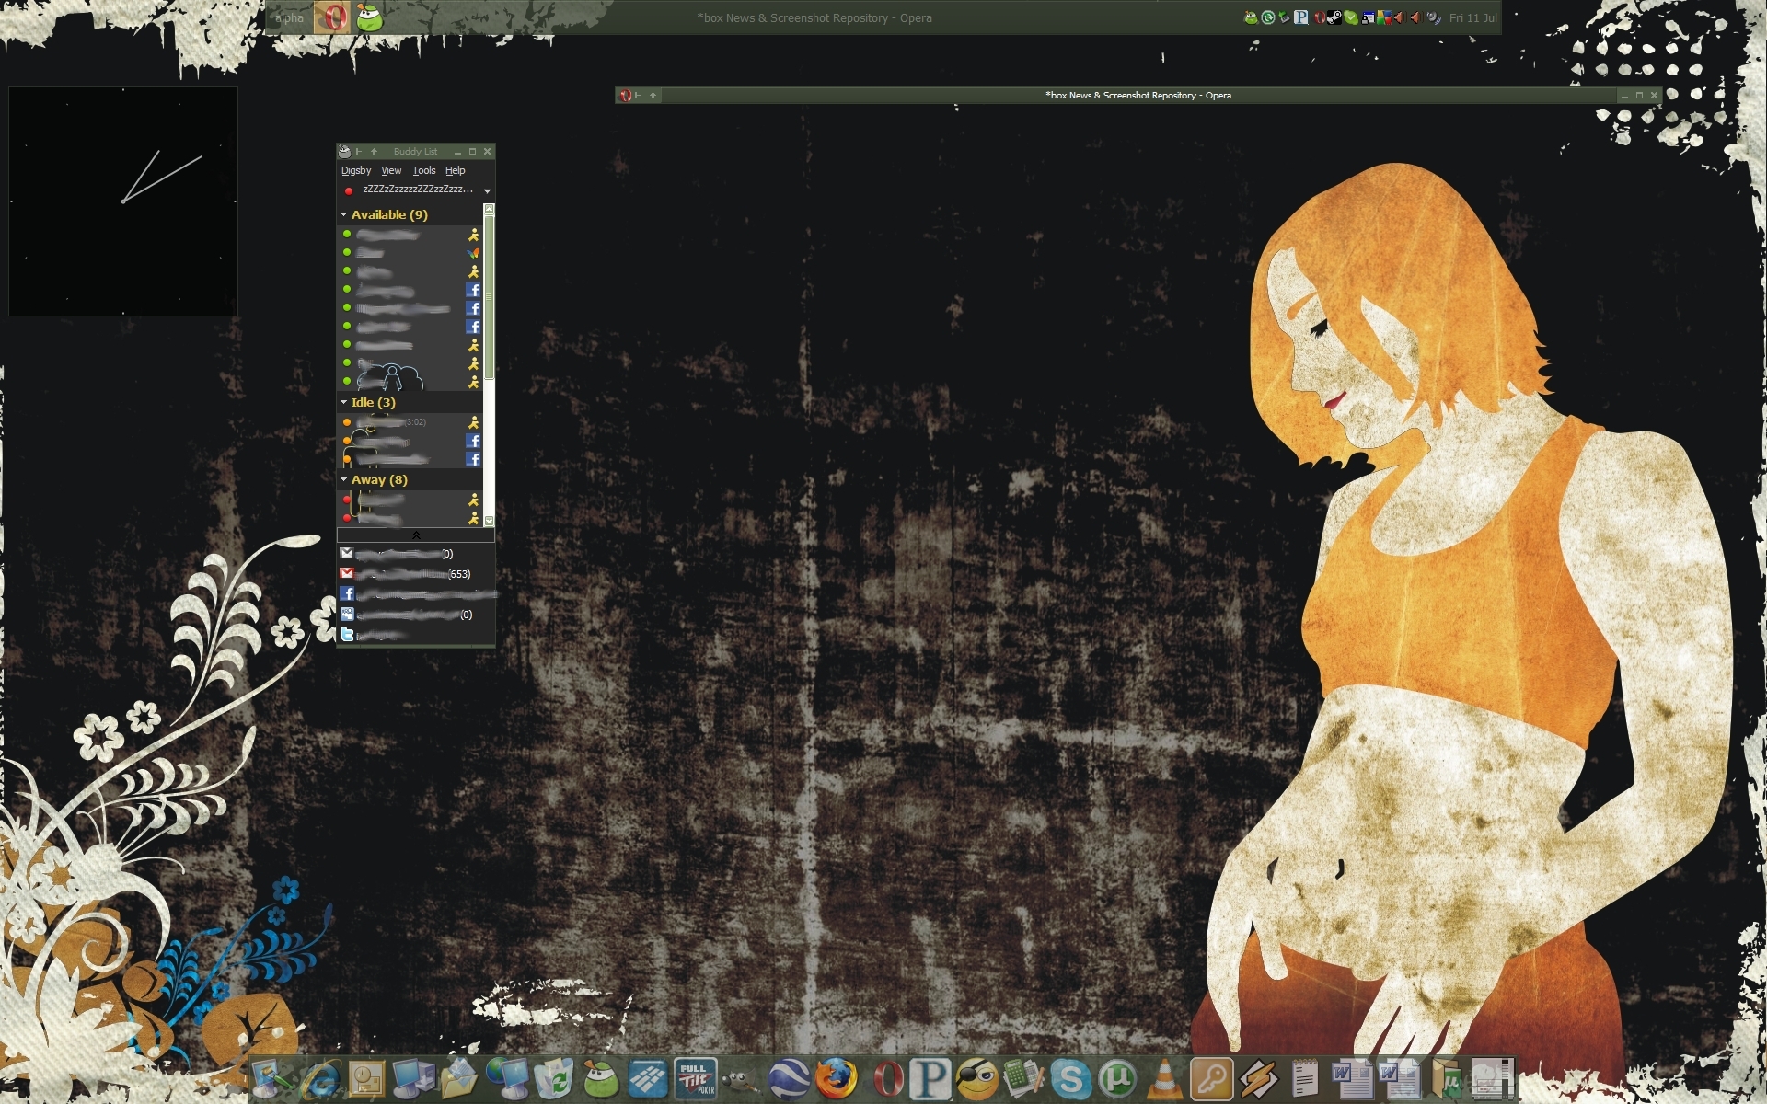Click the Pandora tray icon

click(1300, 17)
